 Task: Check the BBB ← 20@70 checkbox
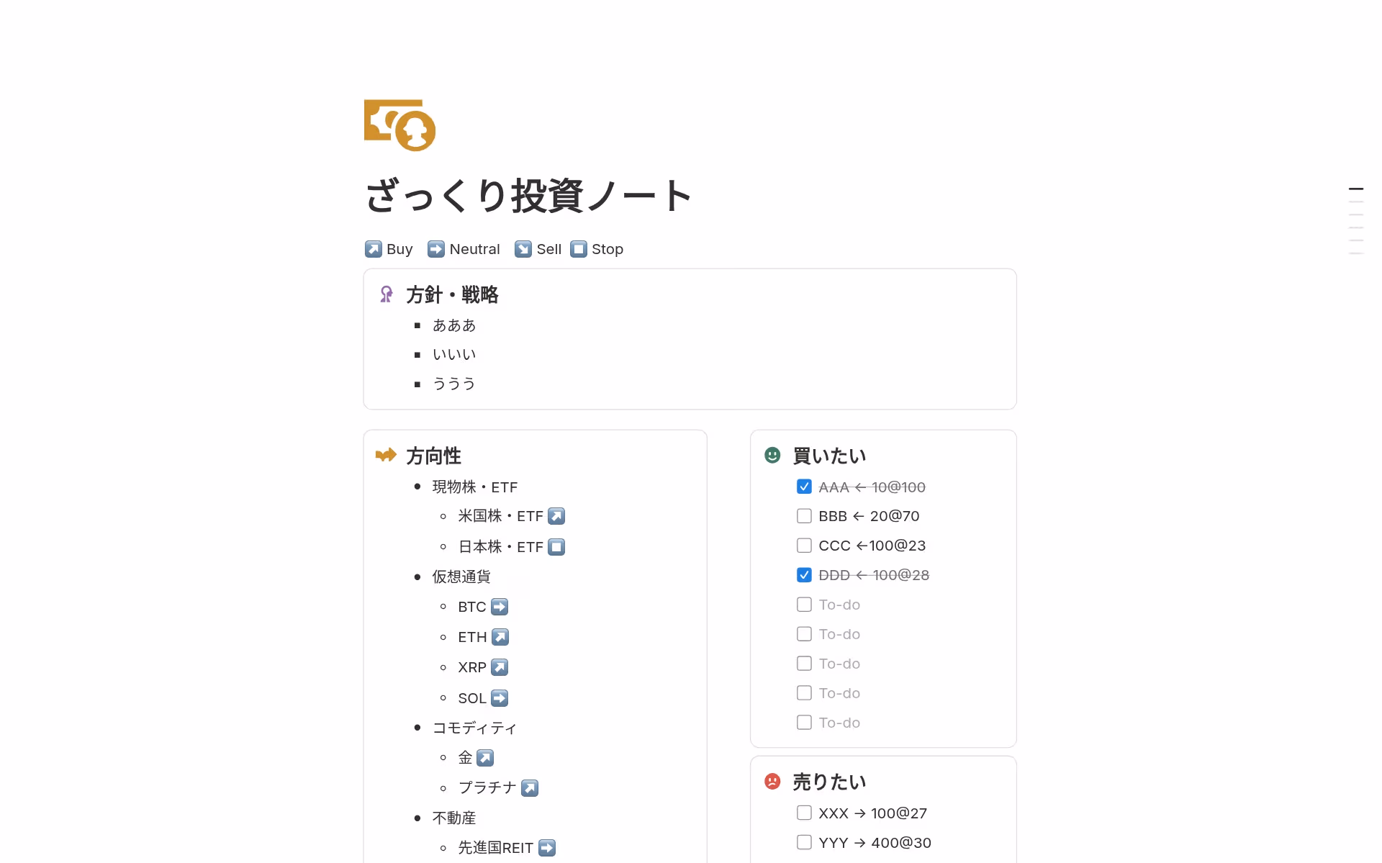click(x=804, y=516)
